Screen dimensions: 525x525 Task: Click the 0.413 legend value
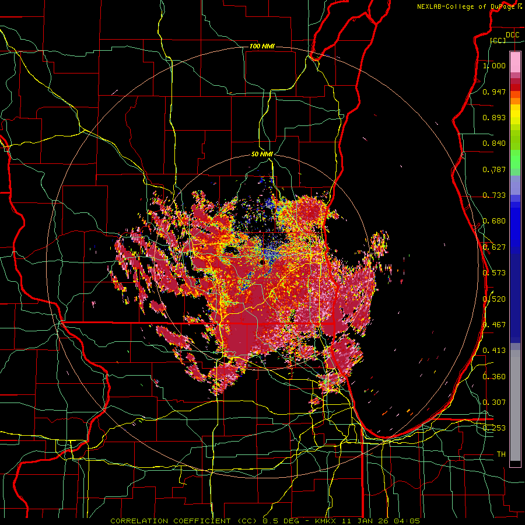(494, 351)
